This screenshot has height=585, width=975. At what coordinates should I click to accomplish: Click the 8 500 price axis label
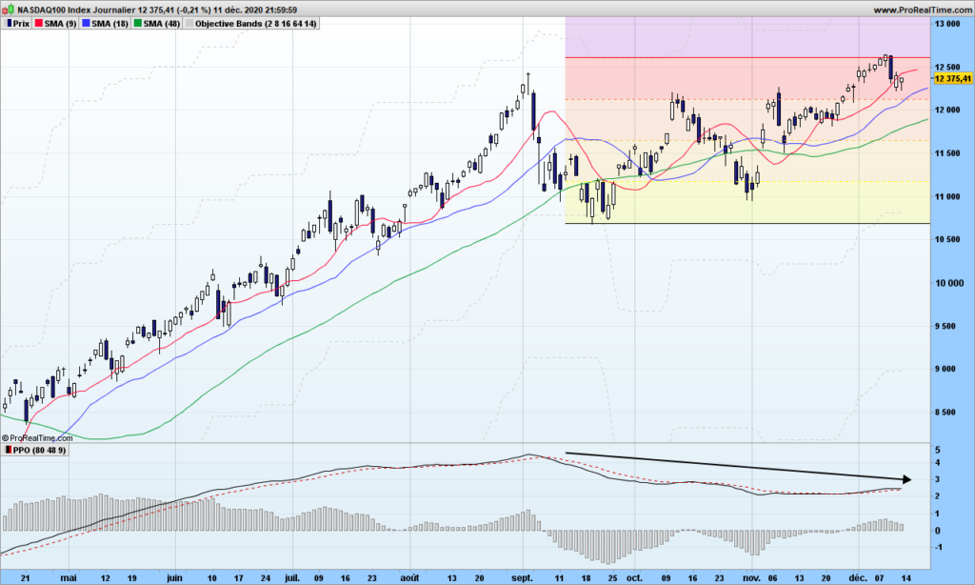945,412
